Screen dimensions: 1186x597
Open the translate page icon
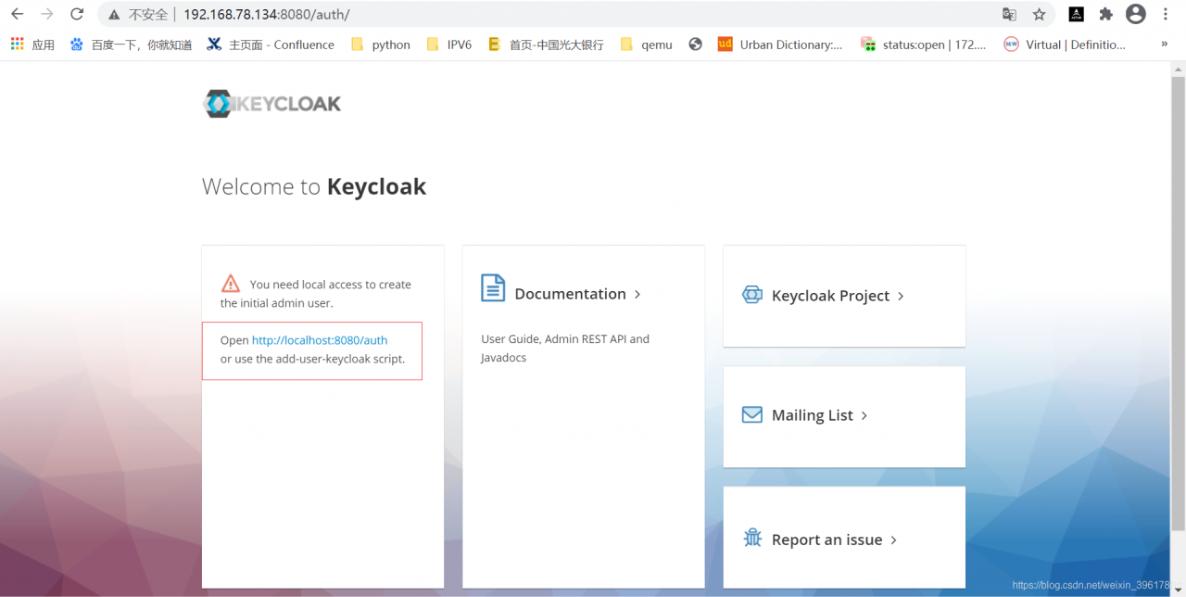tap(1009, 14)
